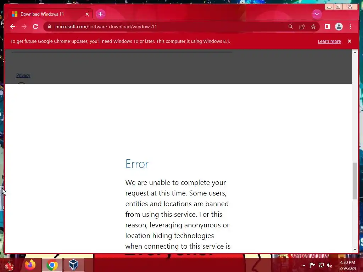Open VirtualBox from the taskbar
Image resolution: width=363 pixels, height=272 pixels.
[x=74, y=265]
